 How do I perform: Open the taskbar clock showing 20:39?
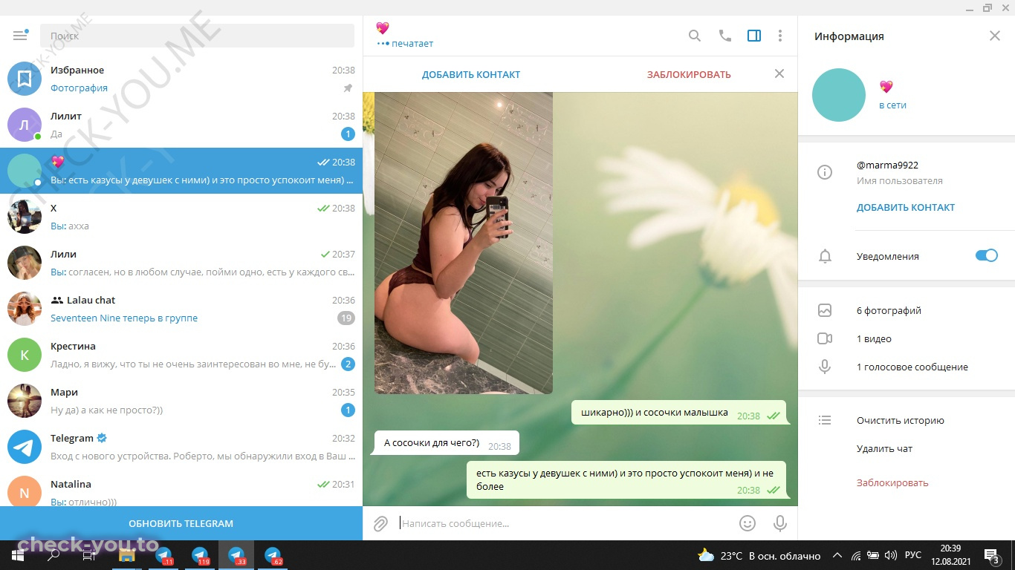click(x=950, y=554)
